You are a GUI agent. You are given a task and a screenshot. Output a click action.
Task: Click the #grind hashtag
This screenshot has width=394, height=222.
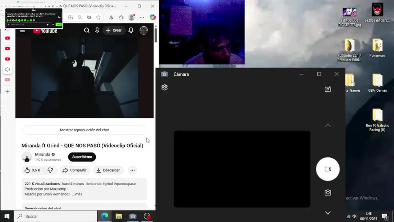pos(108,184)
